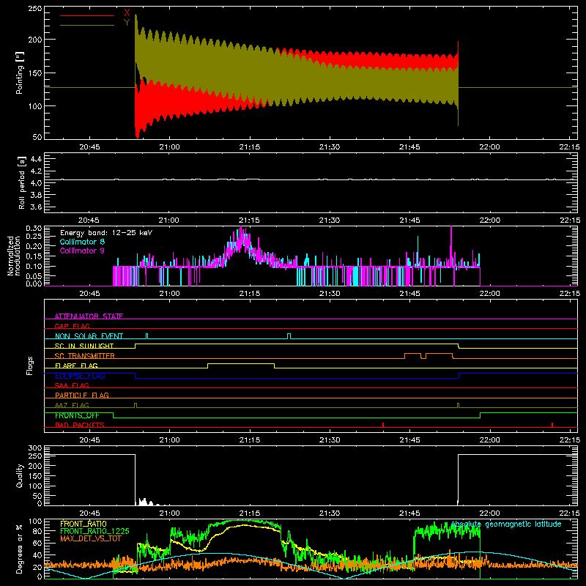Image resolution: width=586 pixels, height=586 pixels.
Task: Click the 250 tick on Pointing axis
Action: 35,8
